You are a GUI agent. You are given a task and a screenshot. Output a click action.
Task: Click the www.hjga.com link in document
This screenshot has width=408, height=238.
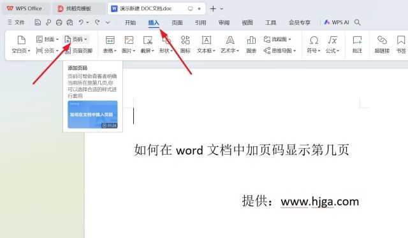pos(320,202)
